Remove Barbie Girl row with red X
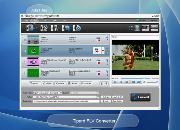Image resolution: width=180 pixels, height=130 pixels. click(x=107, y=62)
